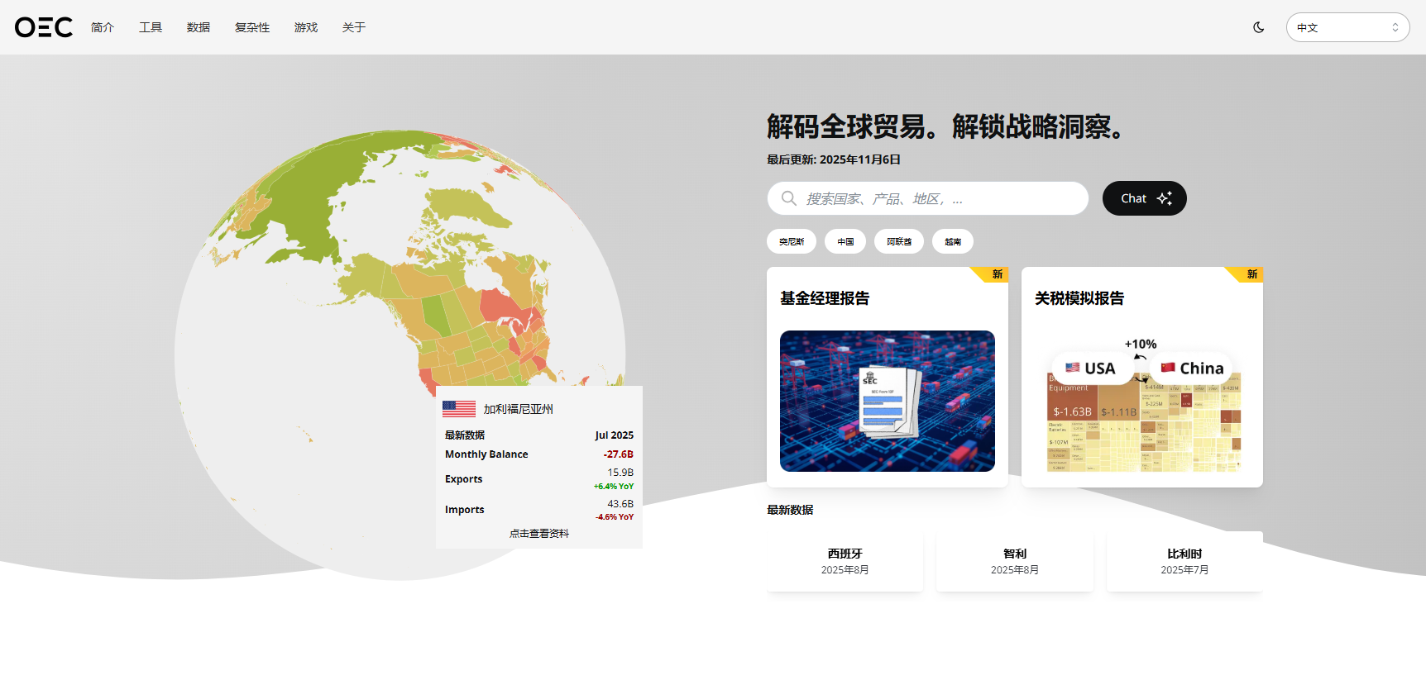1426x699 pixels.
Task: Click the US flag in the tooltip
Action: pos(459,409)
